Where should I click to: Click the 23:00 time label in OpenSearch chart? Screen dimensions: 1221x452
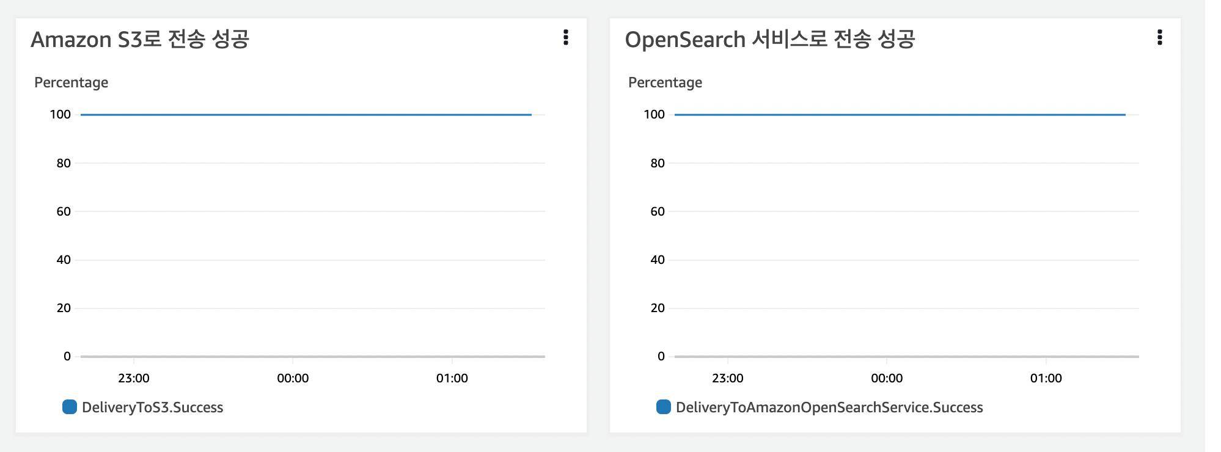point(728,378)
